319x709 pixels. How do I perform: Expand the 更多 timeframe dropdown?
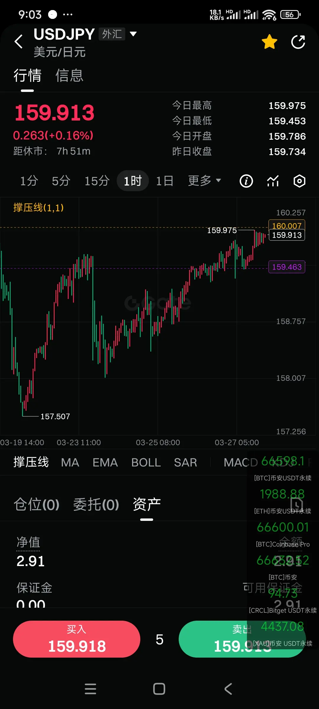(x=204, y=180)
